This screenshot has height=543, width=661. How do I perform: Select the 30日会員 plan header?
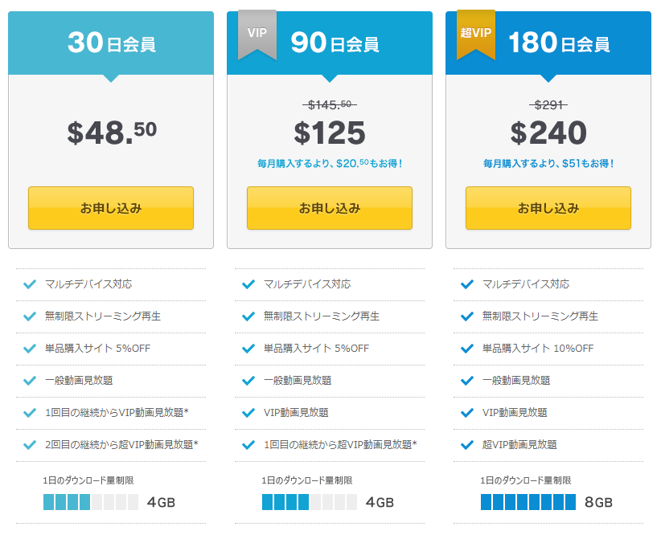(x=111, y=43)
